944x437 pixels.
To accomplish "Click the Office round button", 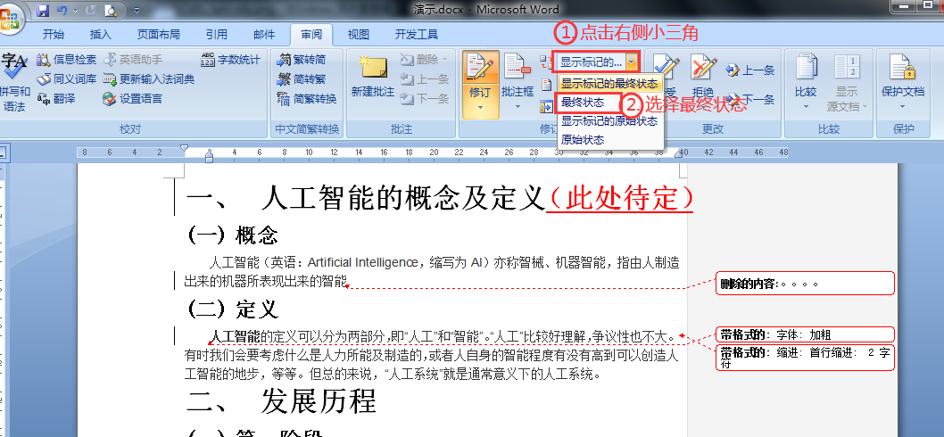I will point(10,20).
